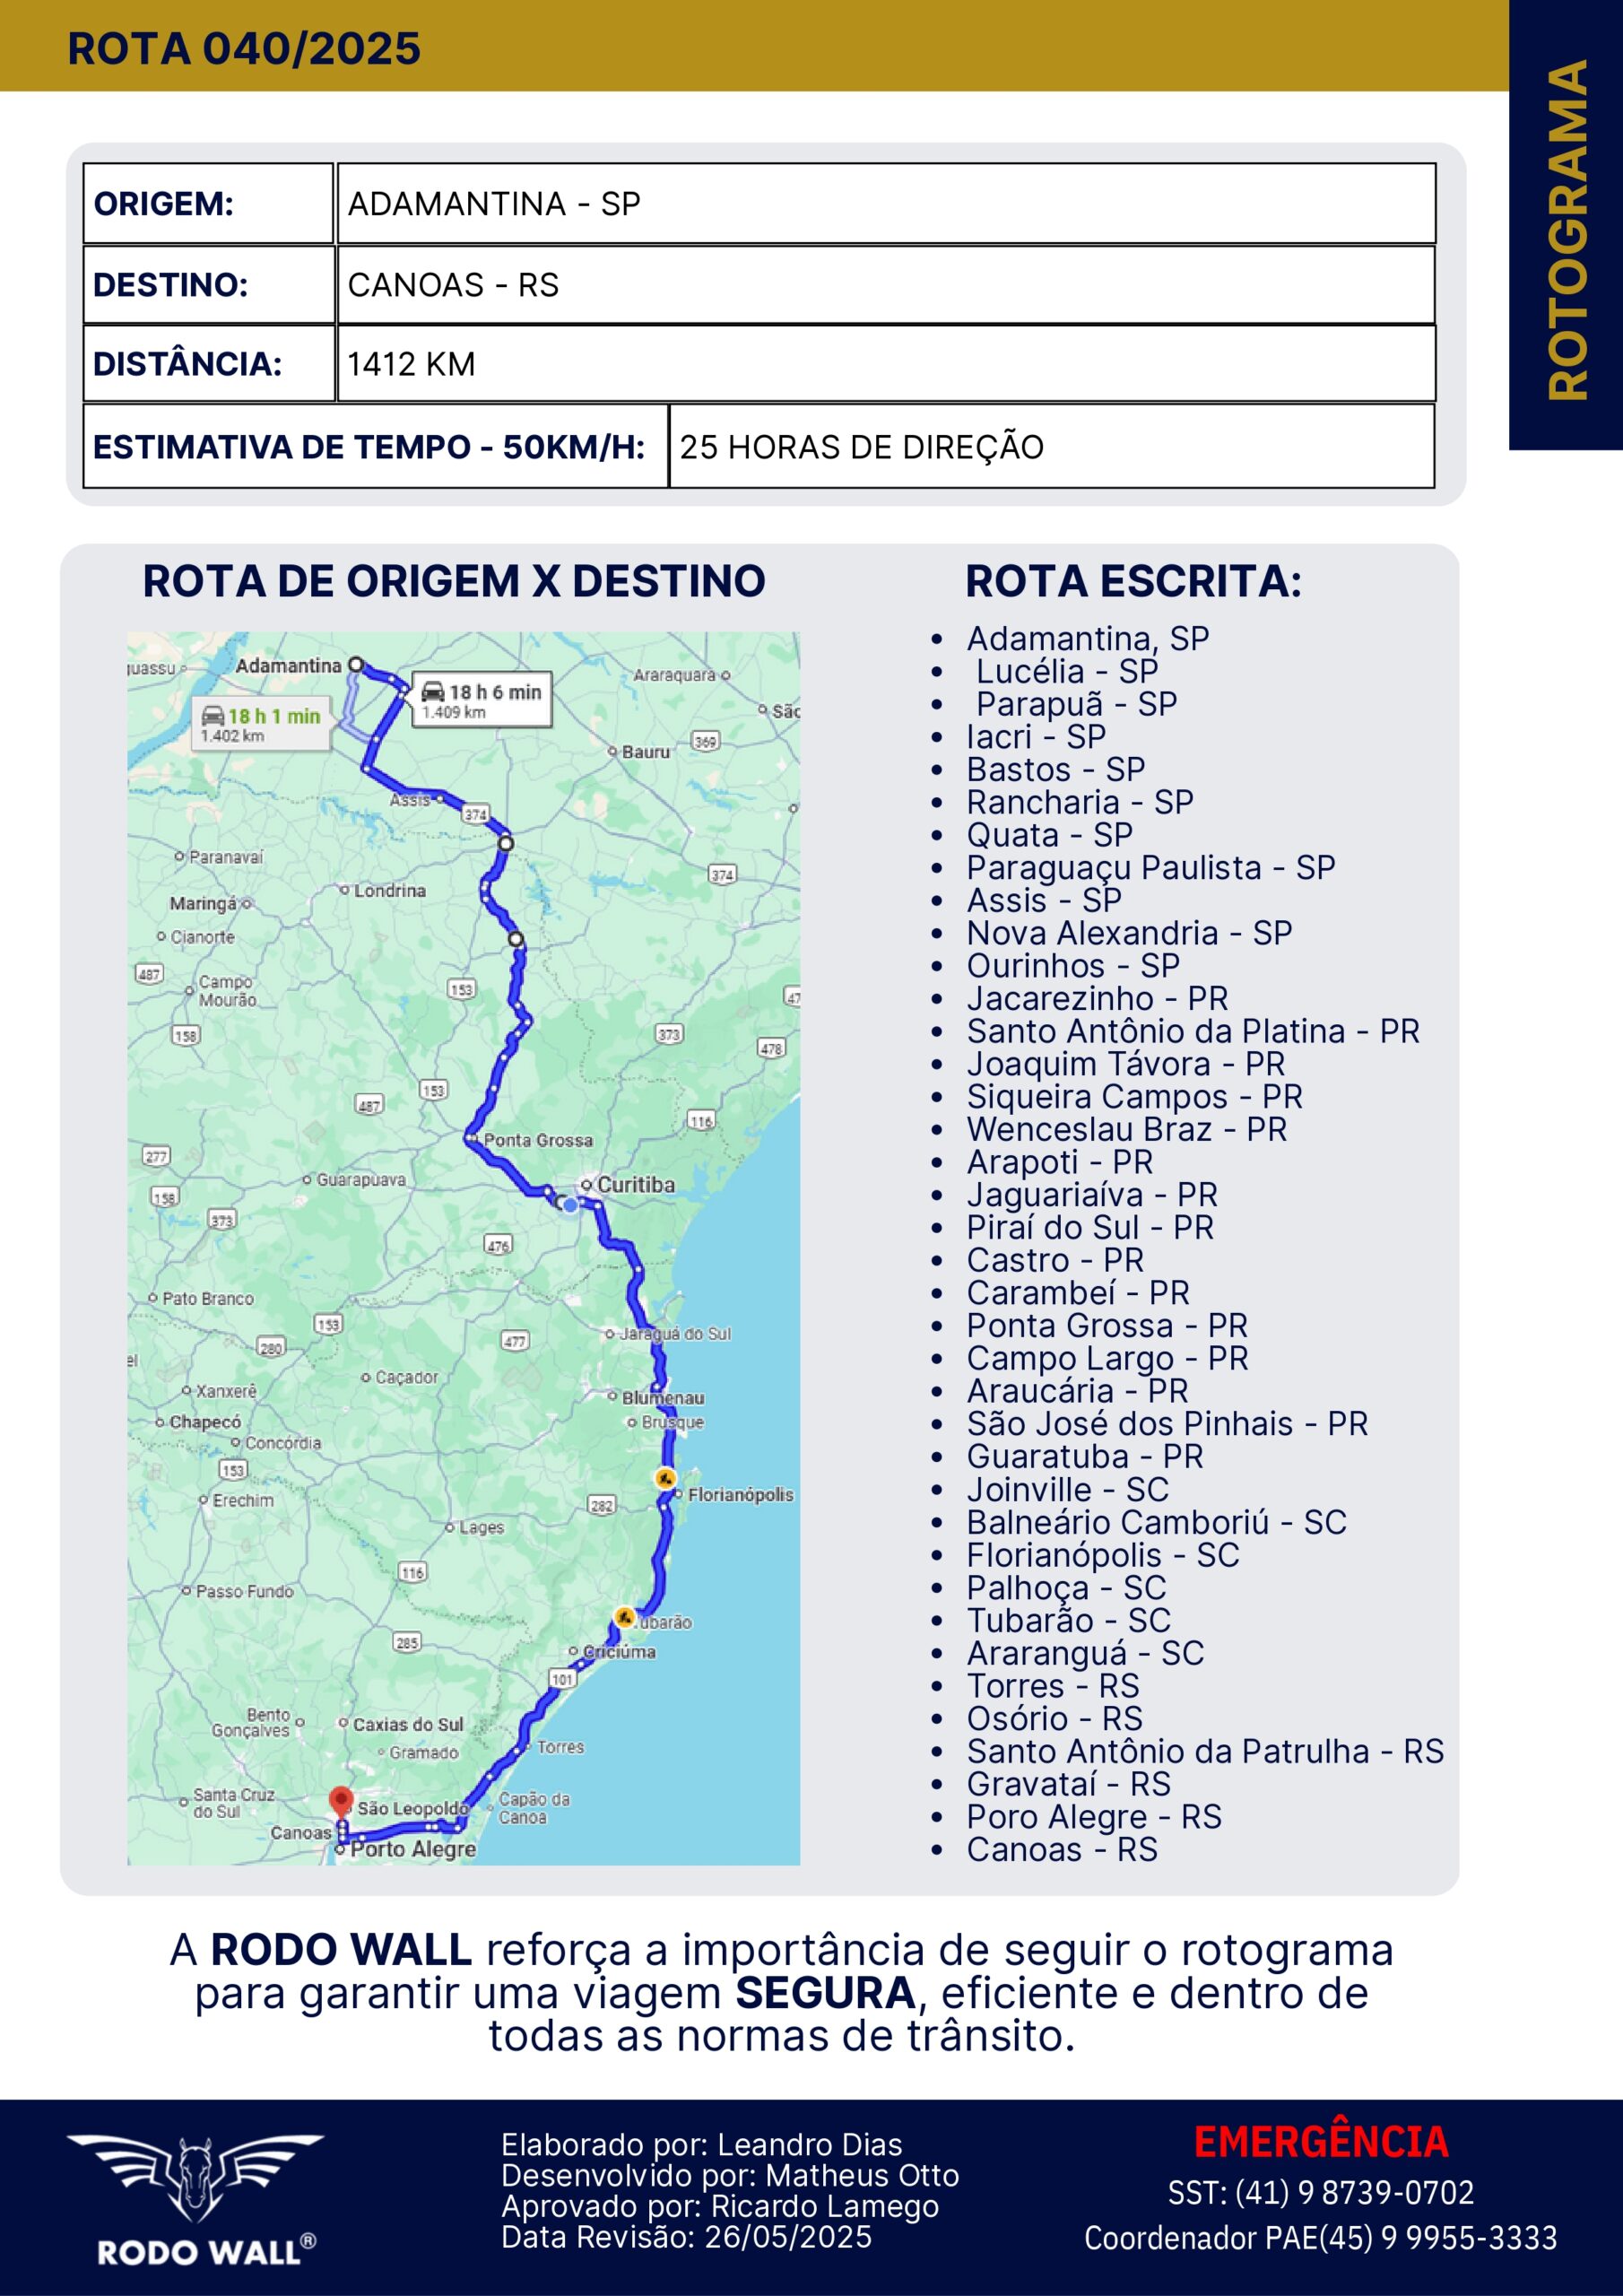The width and height of the screenshot is (1623, 2296).
Task: Click 'Ourinhos - SP' in route list
Action: tap(1073, 966)
